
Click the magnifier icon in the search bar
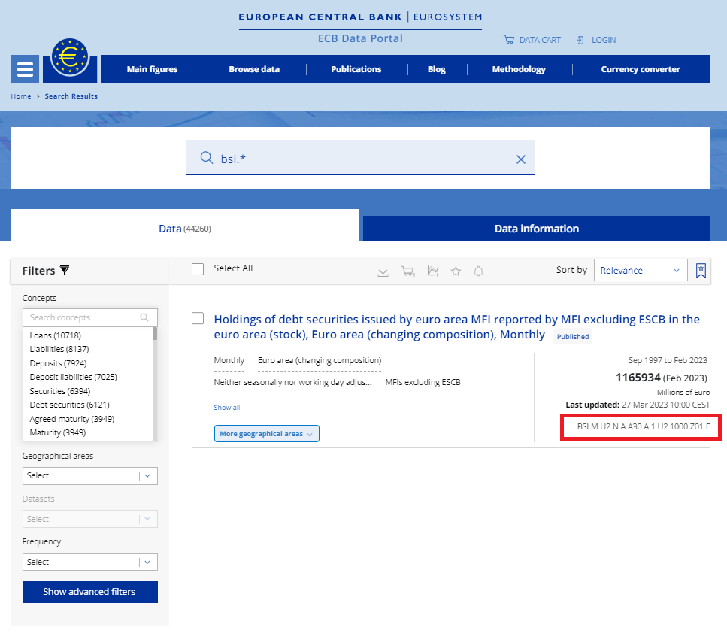(x=206, y=159)
